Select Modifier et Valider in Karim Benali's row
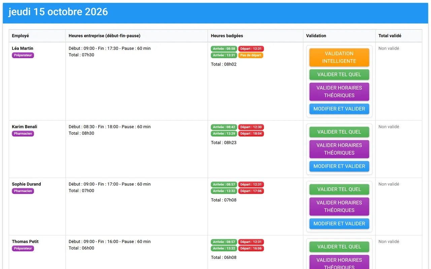Viewport: 431px width, 269px height. (x=339, y=166)
